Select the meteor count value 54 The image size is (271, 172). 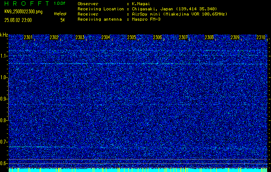point(62,20)
